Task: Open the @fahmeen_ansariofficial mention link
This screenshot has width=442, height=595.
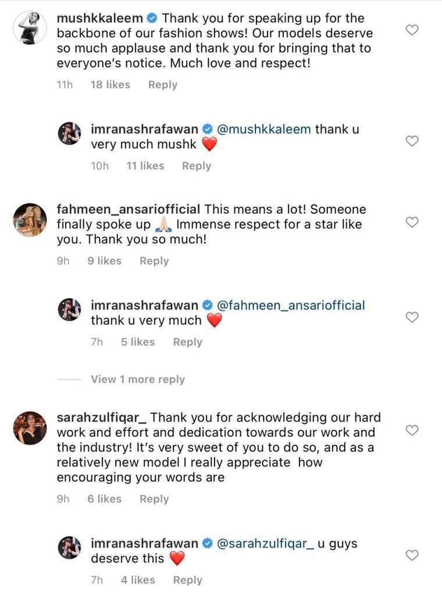Action: tap(291, 305)
